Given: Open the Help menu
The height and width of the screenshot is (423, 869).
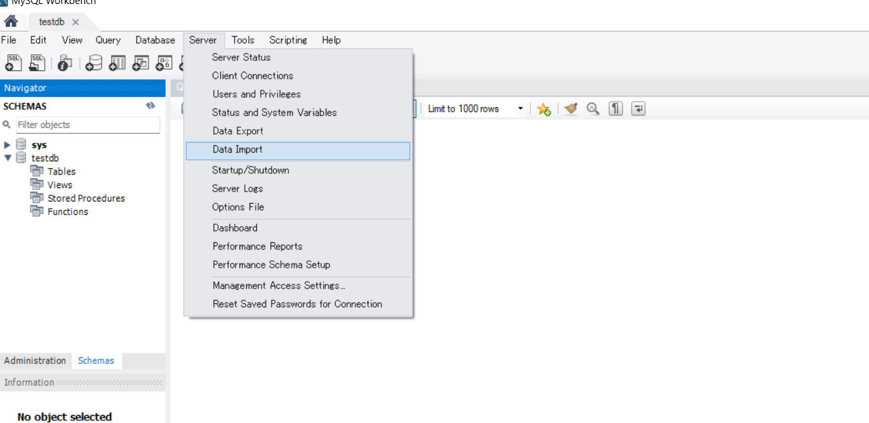Looking at the screenshot, I should (331, 40).
